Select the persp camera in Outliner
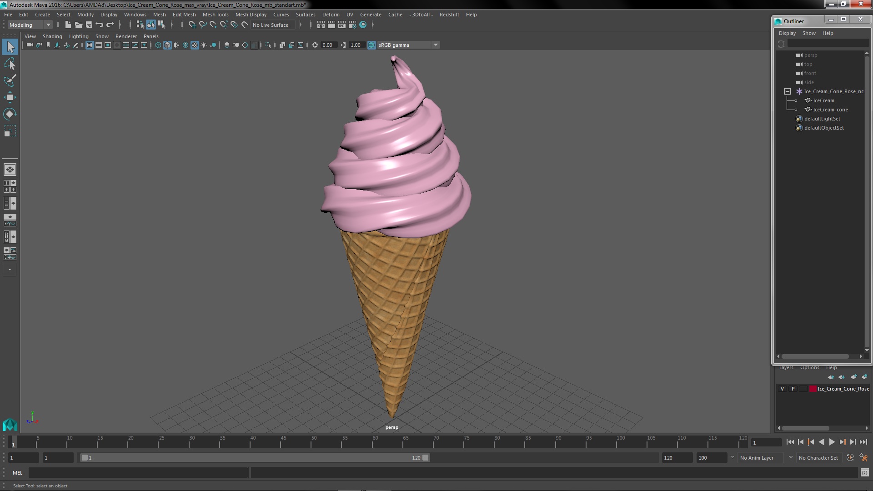 pos(811,55)
